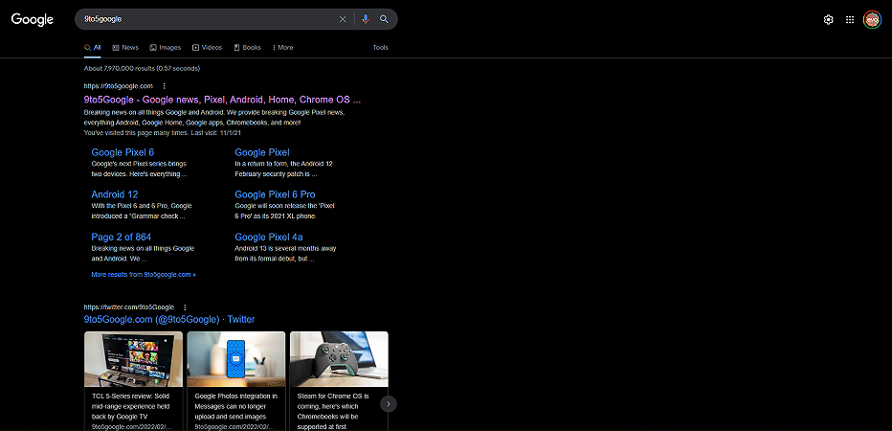The image size is (892, 431).
Task: Click the Google Photos integration tweet text
Action: [236, 406]
